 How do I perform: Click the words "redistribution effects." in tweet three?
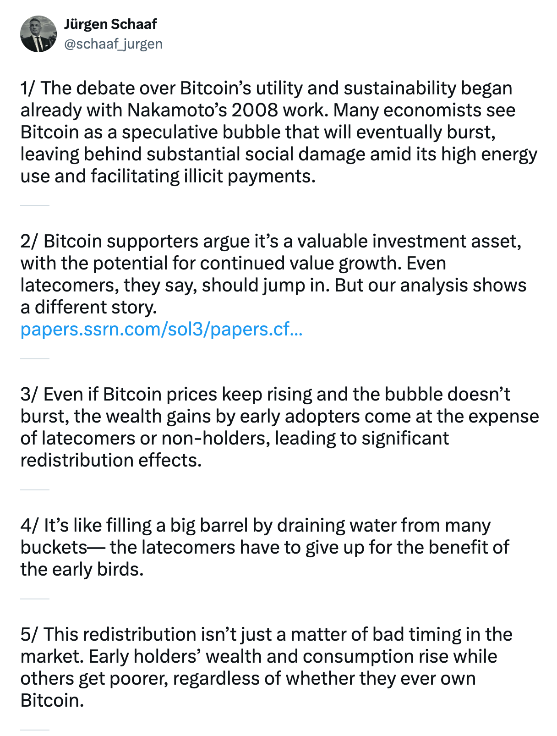pos(111,461)
